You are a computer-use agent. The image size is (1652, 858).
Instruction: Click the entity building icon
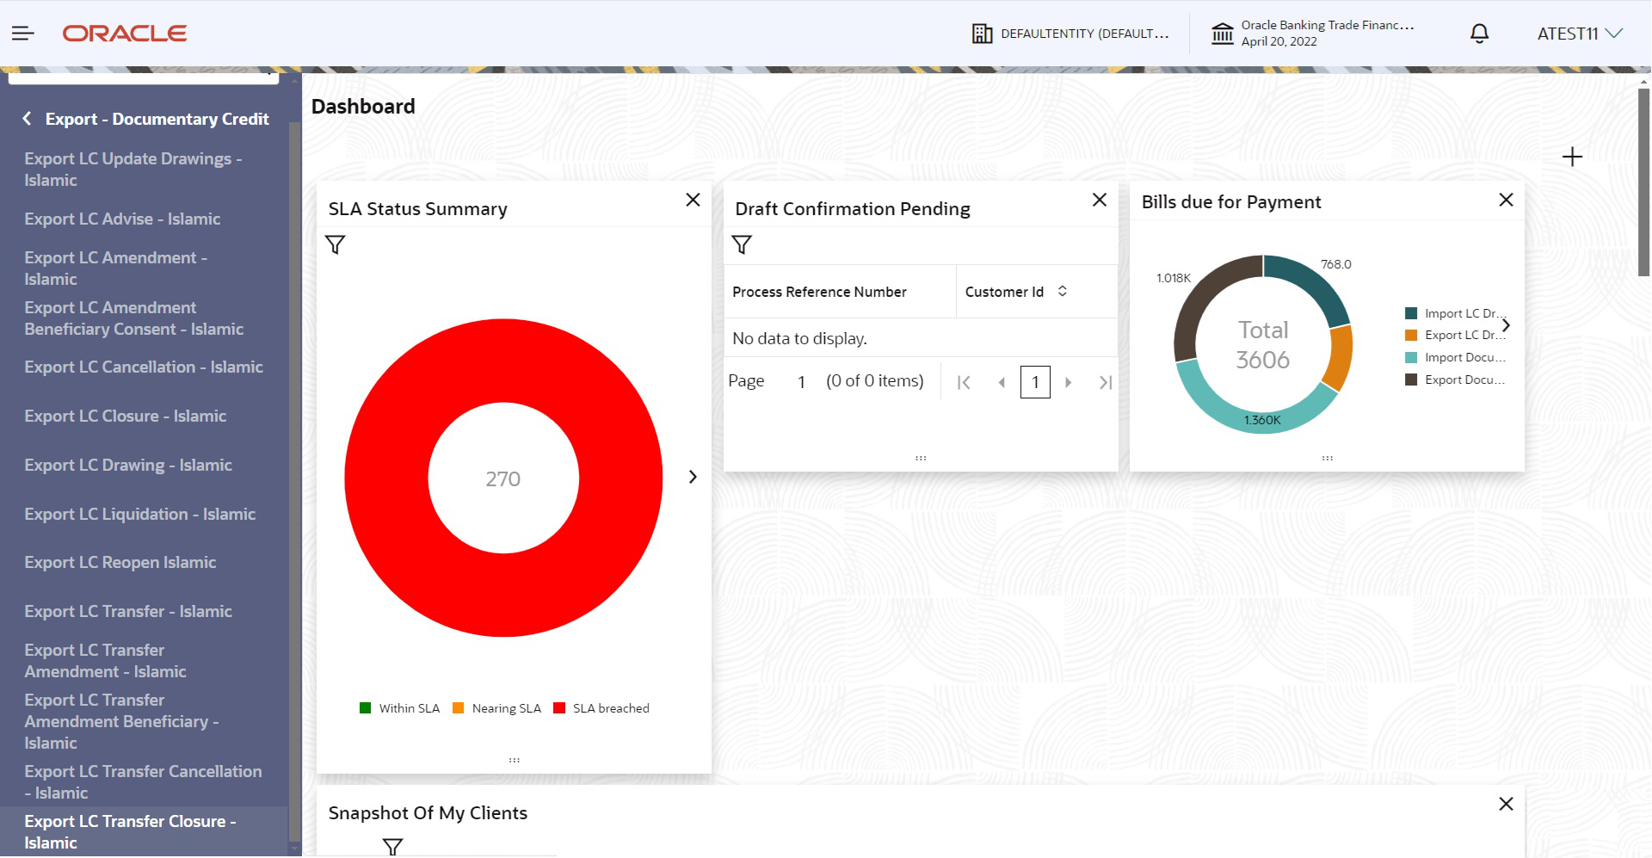[982, 34]
